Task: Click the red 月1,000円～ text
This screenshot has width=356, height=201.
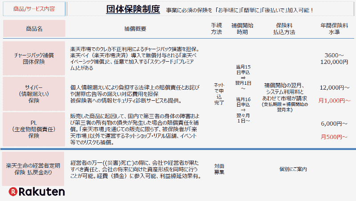Action: coord(335,100)
